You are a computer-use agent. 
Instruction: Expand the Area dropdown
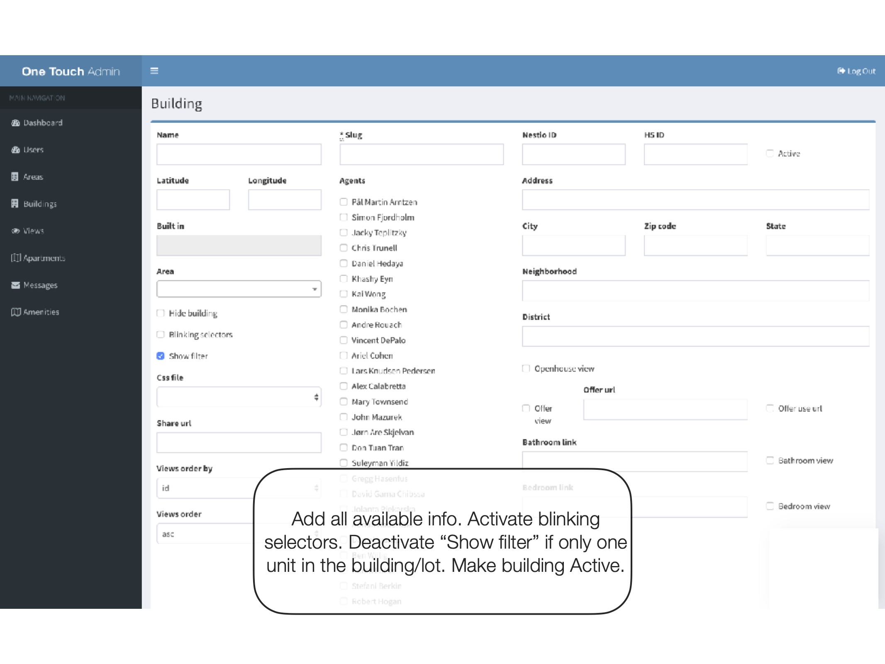click(239, 289)
